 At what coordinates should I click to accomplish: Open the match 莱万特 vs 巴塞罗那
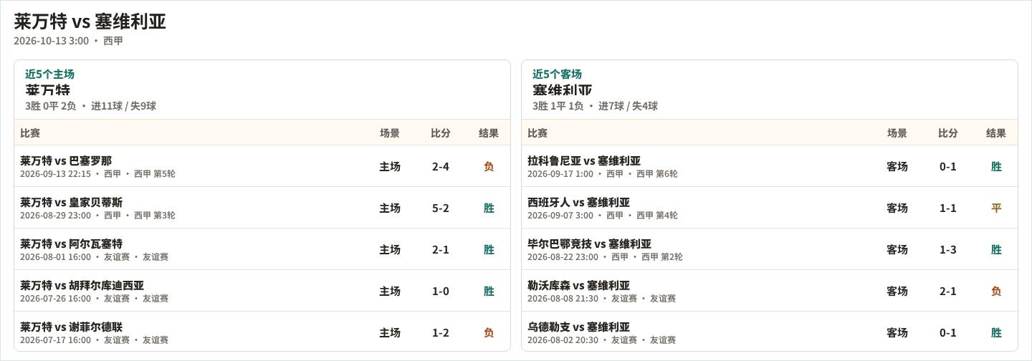[x=66, y=160]
